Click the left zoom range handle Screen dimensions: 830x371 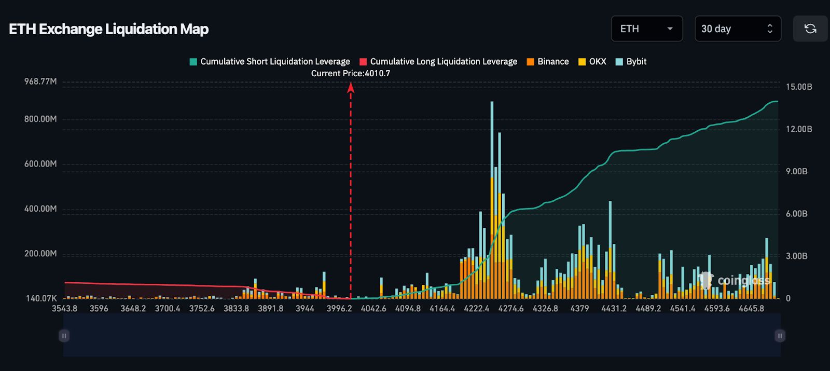coord(64,336)
